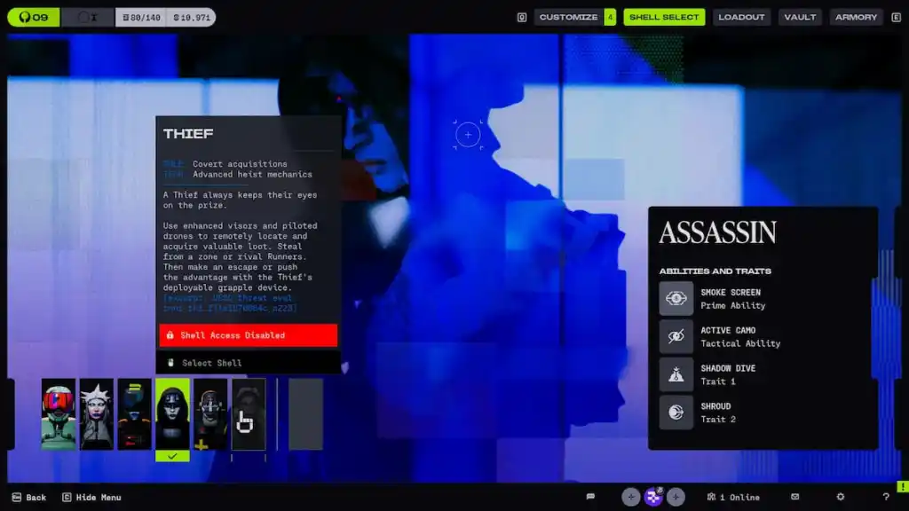Click the purple player avatar icon
This screenshot has width=909, height=511.
[653, 497]
